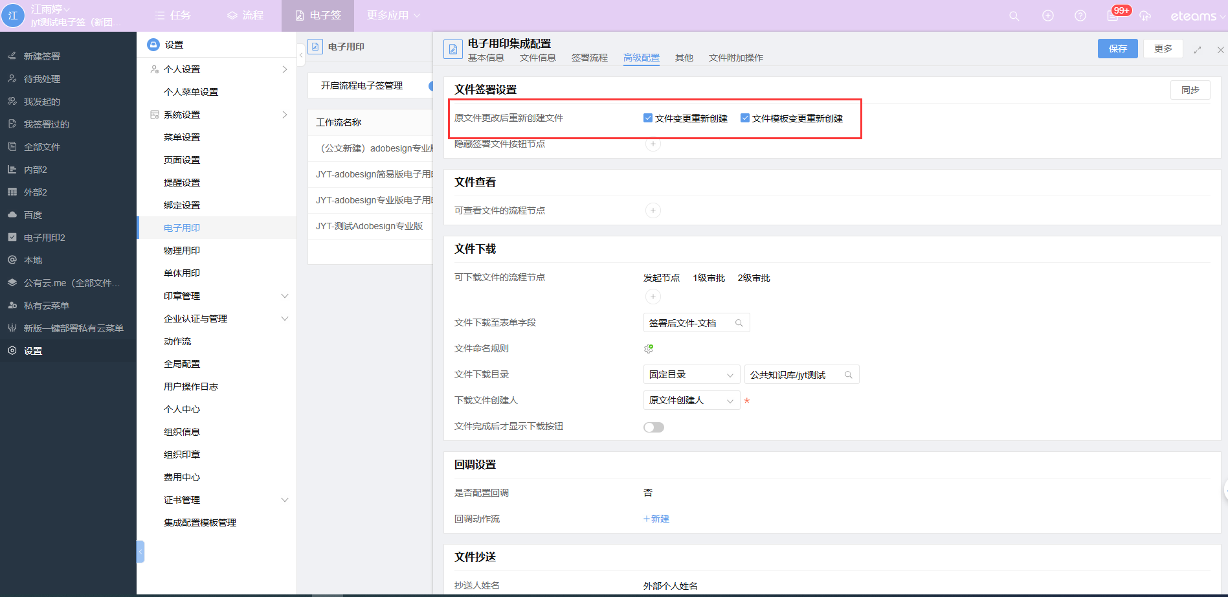
Task: Click the 同步 button
Action: (1190, 90)
